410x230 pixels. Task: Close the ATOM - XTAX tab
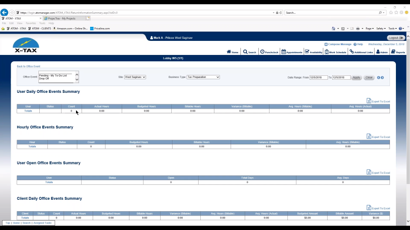click(41, 18)
